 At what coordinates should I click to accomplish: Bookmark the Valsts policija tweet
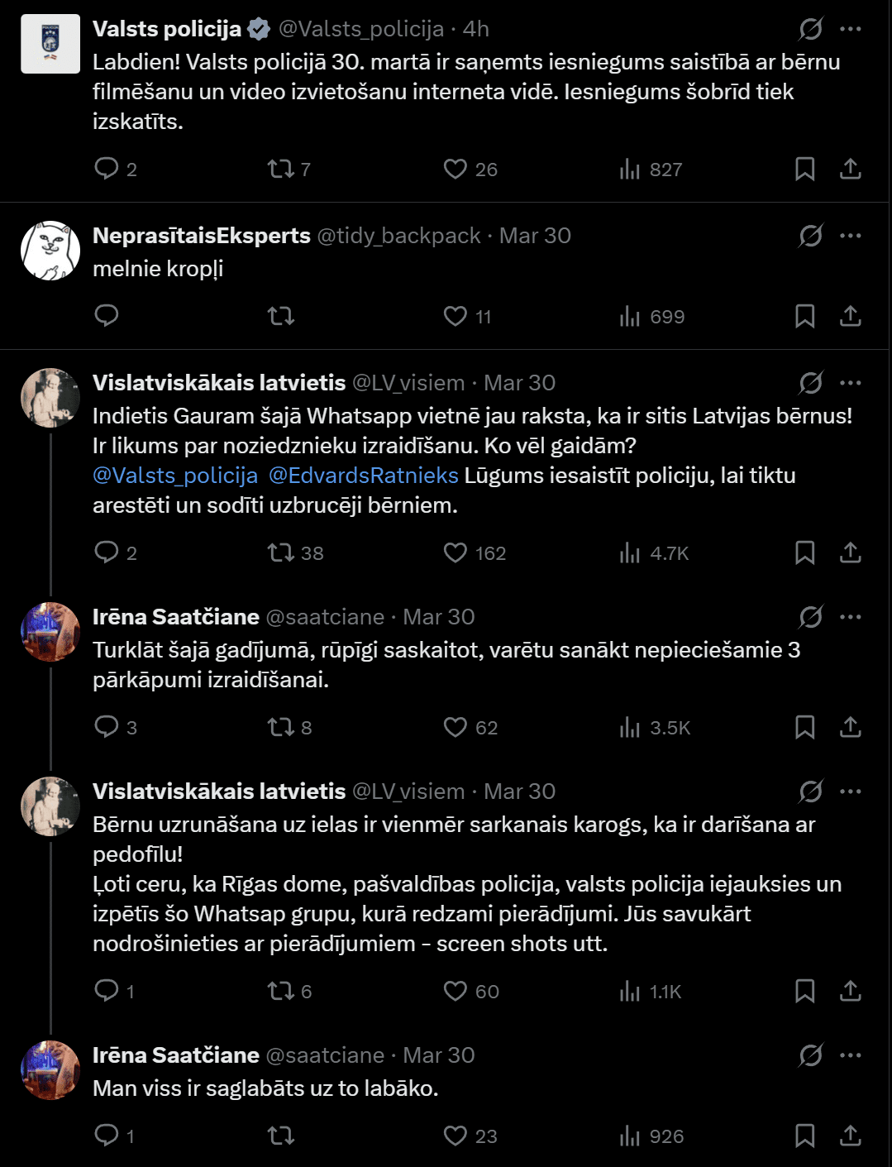coord(804,169)
